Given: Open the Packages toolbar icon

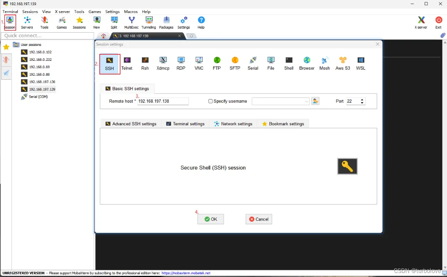Looking at the screenshot, I should click(166, 23).
